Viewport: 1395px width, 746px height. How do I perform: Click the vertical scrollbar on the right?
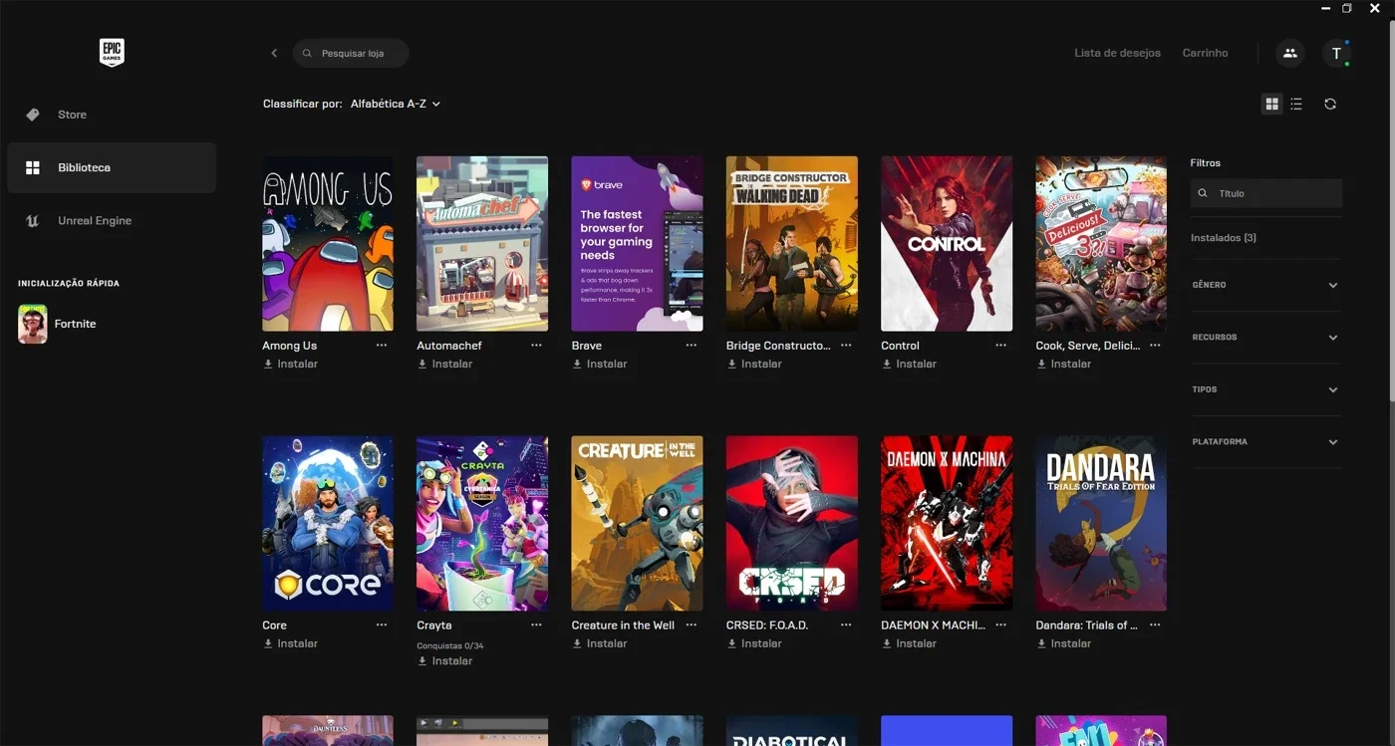[1391, 209]
